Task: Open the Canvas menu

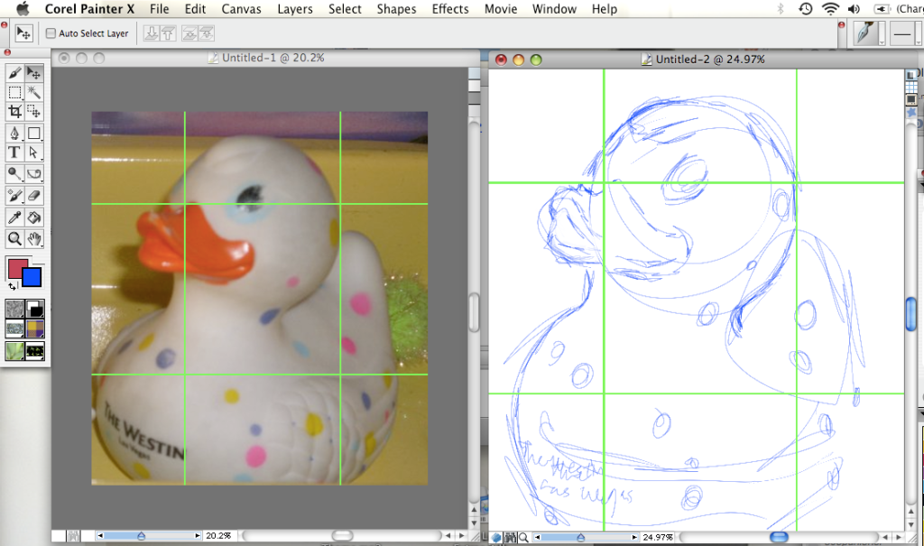Action: 241,9
